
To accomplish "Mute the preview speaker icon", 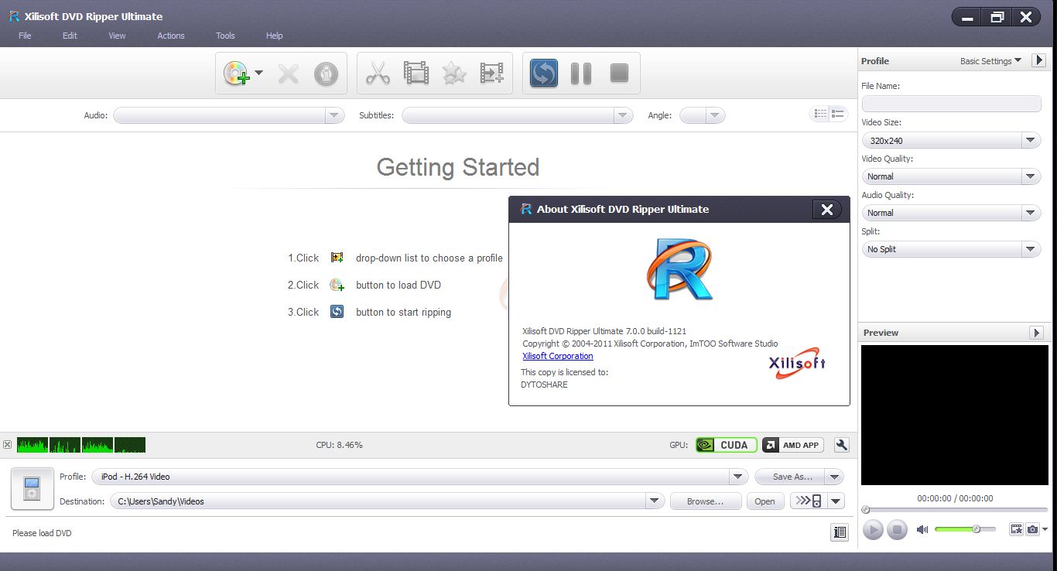I will [x=922, y=530].
